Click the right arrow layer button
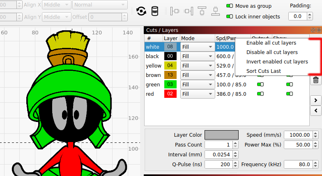The image size is (322, 176). [x=315, y=100]
